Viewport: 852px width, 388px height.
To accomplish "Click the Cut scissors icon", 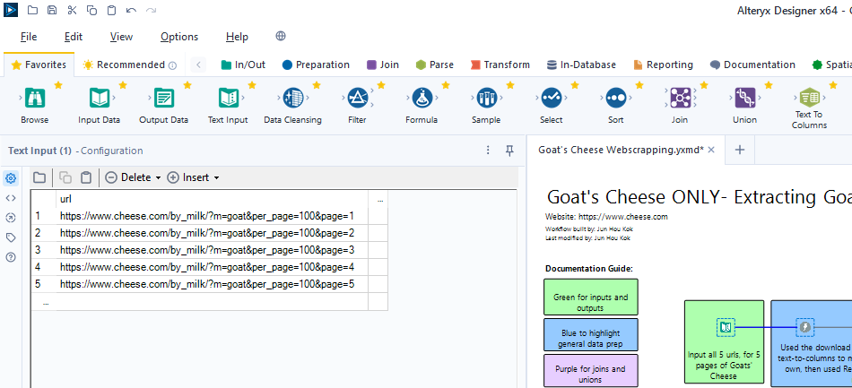I will point(73,10).
